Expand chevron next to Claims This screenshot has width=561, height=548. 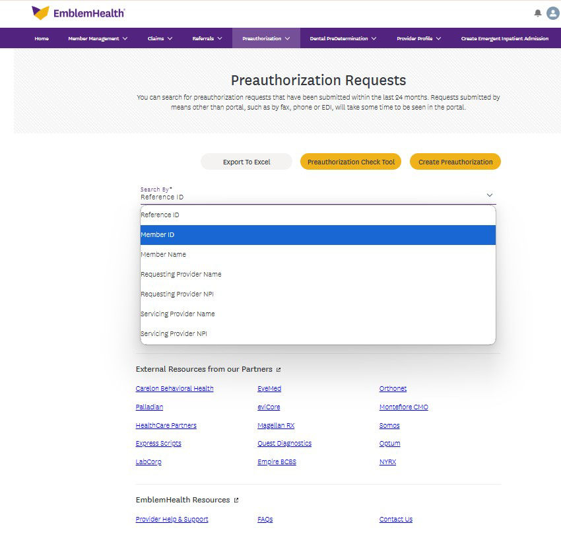tap(170, 38)
